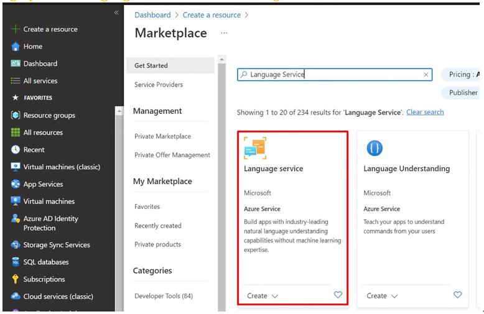Click the All services list icon
Image resolution: width=484 pixels, height=314 pixels.
click(15, 81)
